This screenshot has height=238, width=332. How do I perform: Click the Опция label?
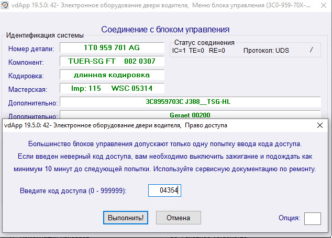[289, 218]
